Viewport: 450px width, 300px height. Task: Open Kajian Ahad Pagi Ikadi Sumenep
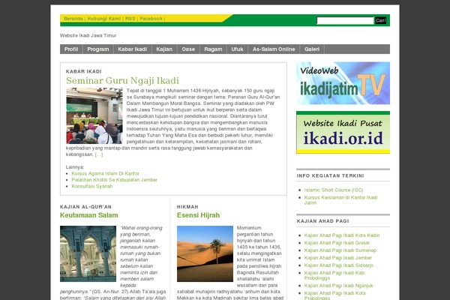(x=340, y=250)
